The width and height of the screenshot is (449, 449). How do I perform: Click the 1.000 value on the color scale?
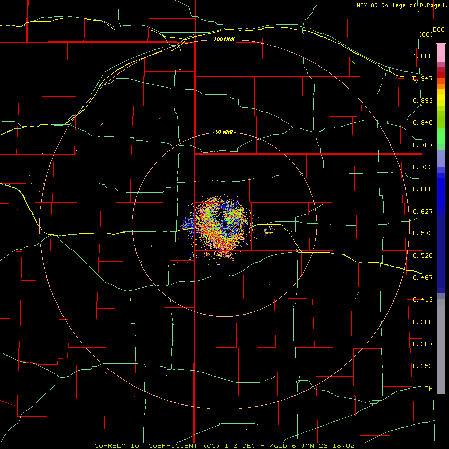click(x=423, y=56)
